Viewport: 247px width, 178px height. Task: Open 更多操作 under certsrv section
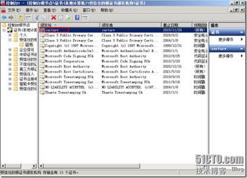[227, 56]
